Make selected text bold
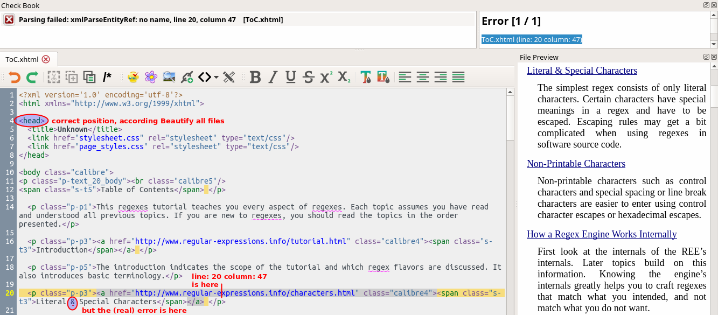The image size is (718, 315). (x=255, y=77)
